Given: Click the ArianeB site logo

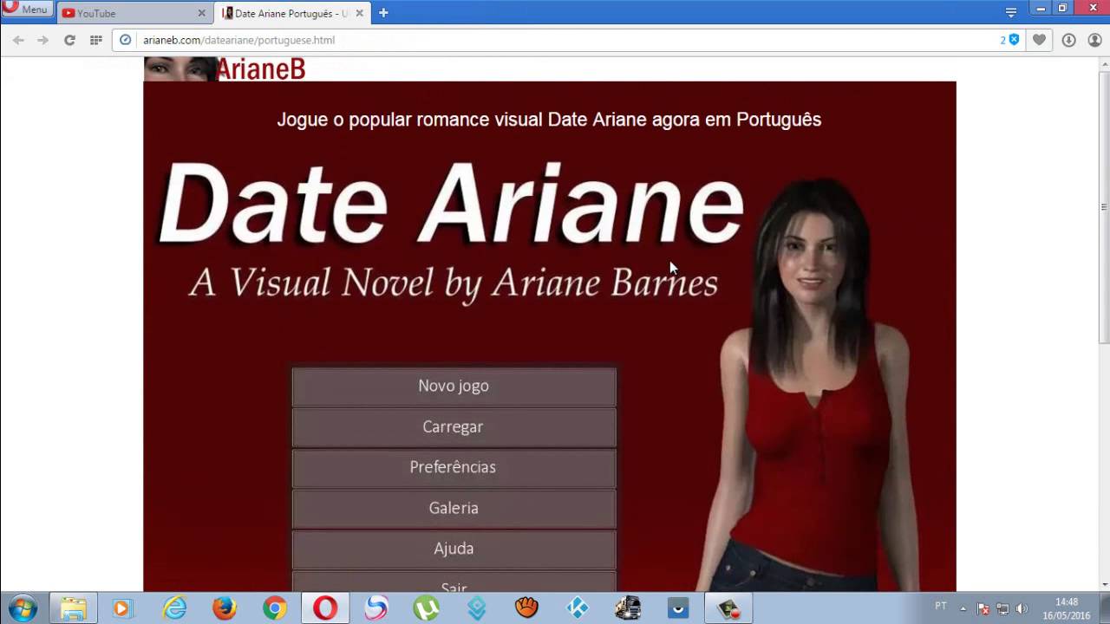Looking at the screenshot, I should click(225, 68).
